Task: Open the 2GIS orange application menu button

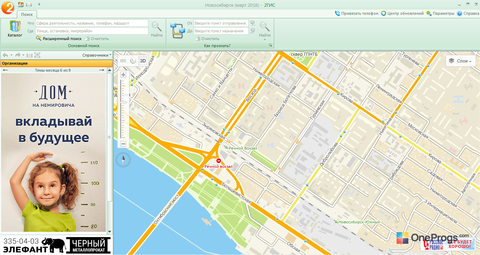Action: click(7, 7)
